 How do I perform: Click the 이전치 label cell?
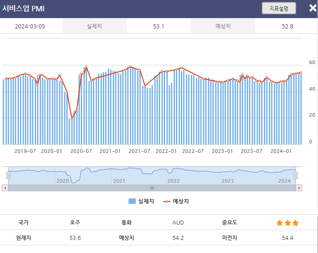[230, 238]
